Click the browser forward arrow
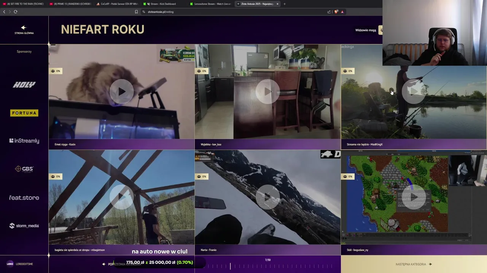The height and width of the screenshot is (273, 487). [x=10, y=12]
